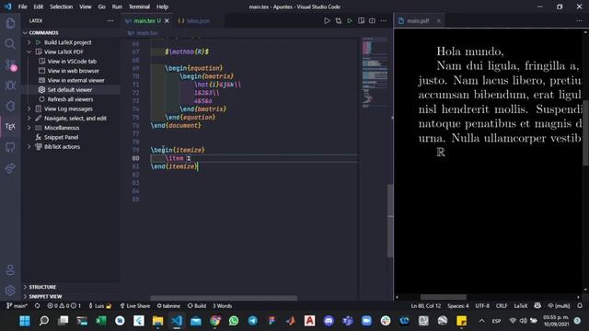589x331 pixels.
Task: Click the Split Editor icon
Action: (372, 20)
